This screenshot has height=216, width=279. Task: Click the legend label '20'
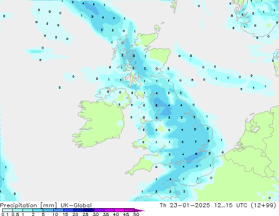coord(75,214)
